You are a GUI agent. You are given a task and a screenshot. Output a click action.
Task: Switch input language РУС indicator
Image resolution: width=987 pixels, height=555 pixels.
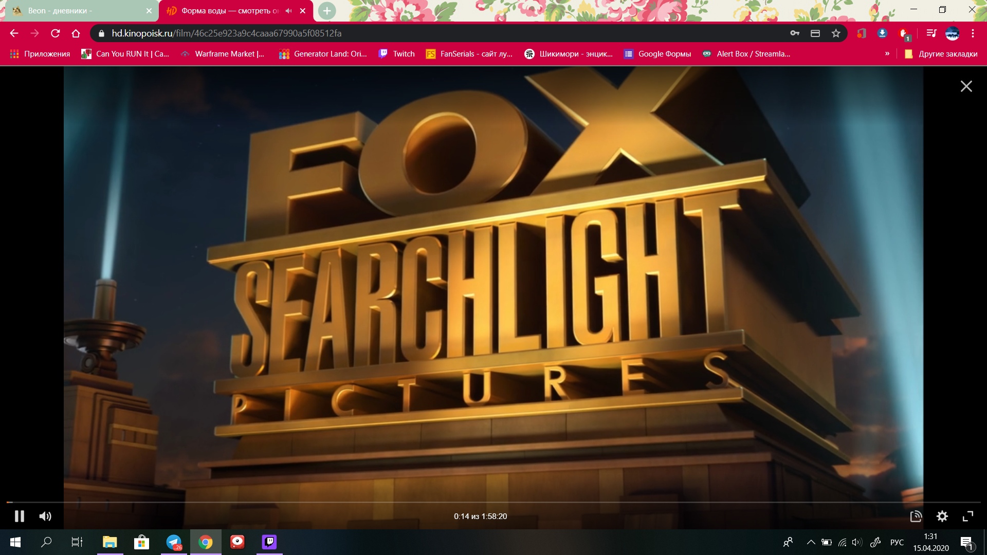(x=897, y=542)
